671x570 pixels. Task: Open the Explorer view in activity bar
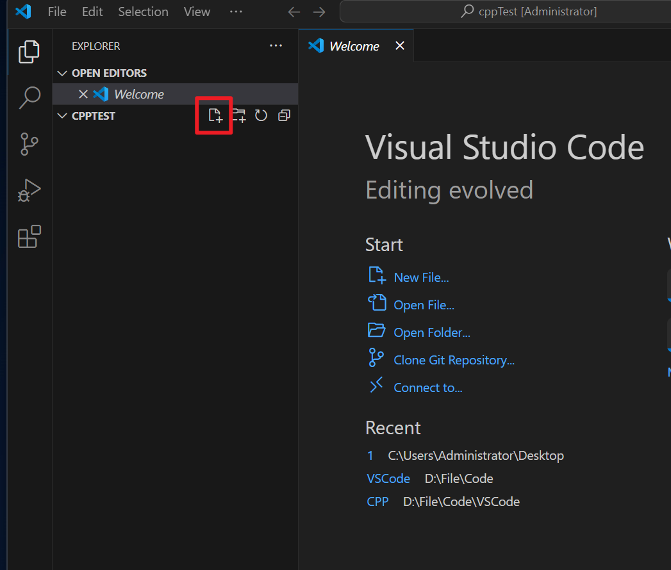[29, 52]
